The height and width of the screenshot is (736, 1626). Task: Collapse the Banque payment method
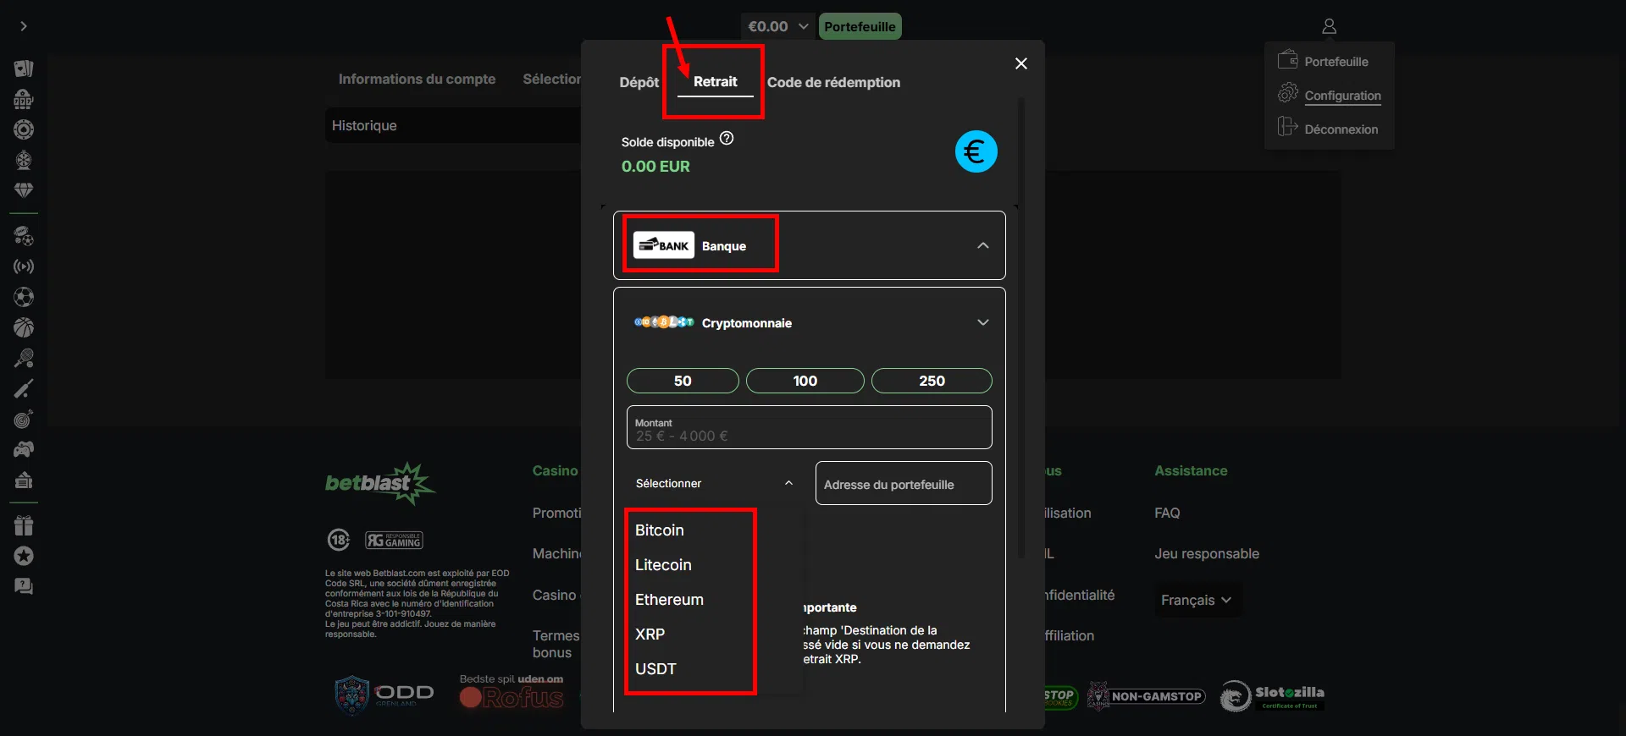tap(982, 245)
